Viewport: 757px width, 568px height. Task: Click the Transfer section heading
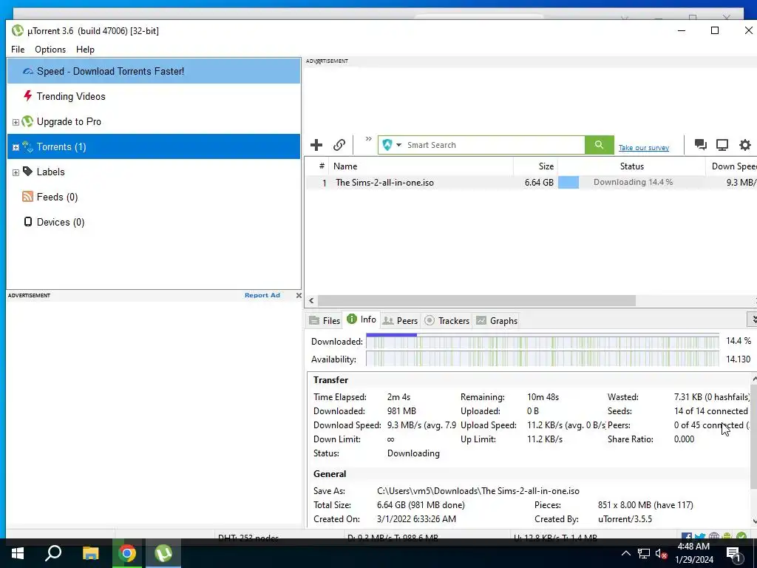[330, 380]
